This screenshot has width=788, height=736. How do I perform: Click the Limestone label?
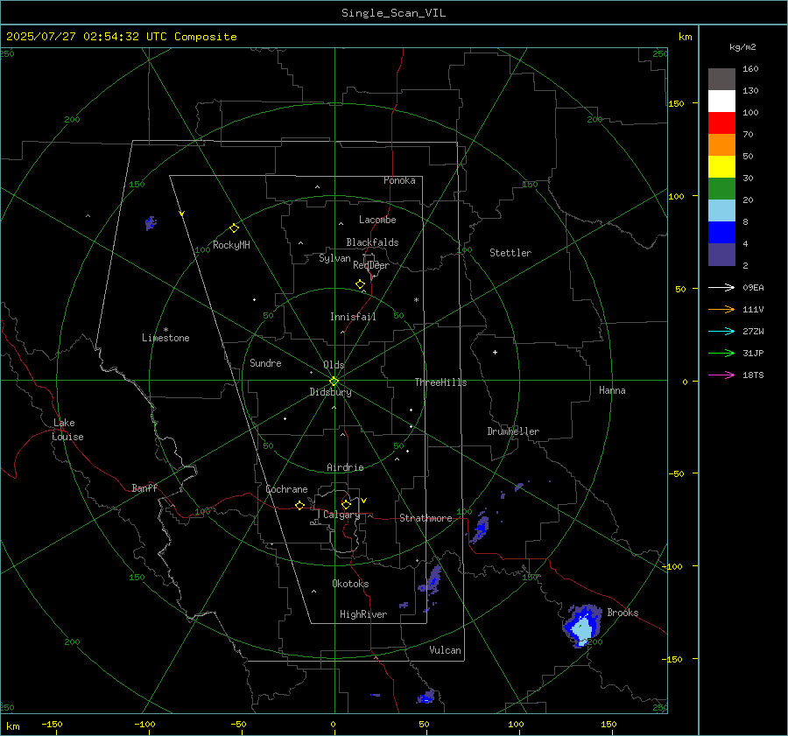pyautogui.click(x=165, y=338)
